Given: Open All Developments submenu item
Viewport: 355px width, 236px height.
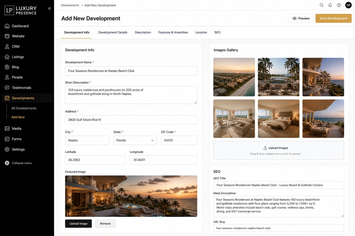Looking at the screenshot, I should coord(24,108).
